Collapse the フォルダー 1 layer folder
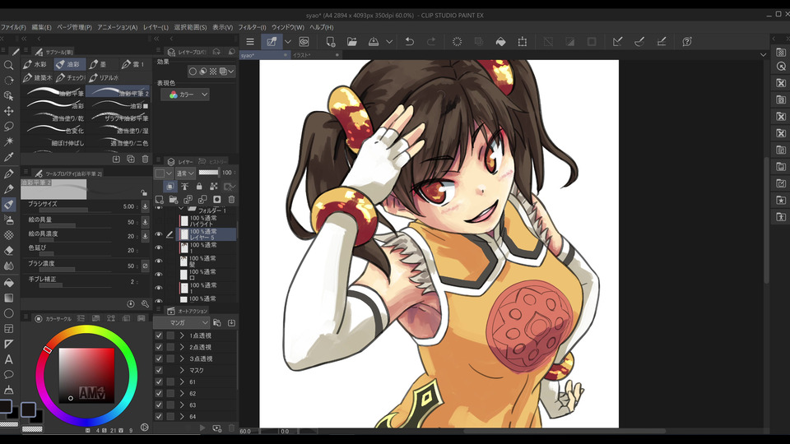Image resolution: width=790 pixels, height=444 pixels. [181, 209]
